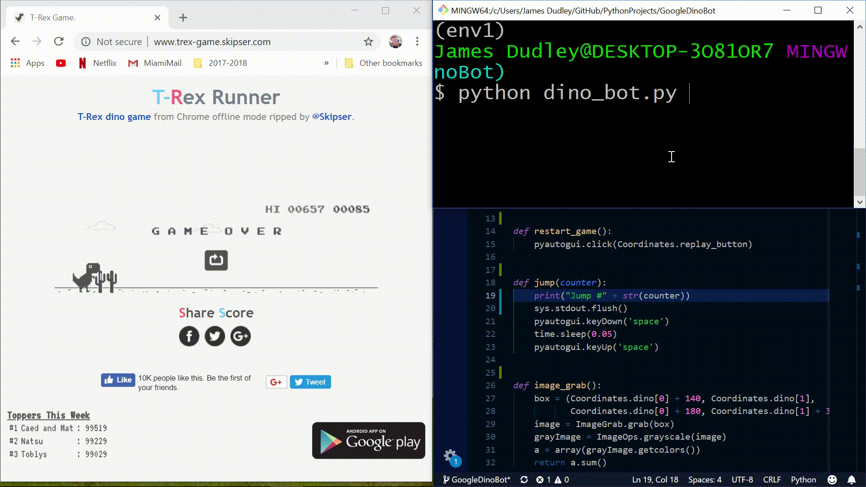The image size is (866, 487).
Task: Select language mode Python
Action: tap(803, 480)
